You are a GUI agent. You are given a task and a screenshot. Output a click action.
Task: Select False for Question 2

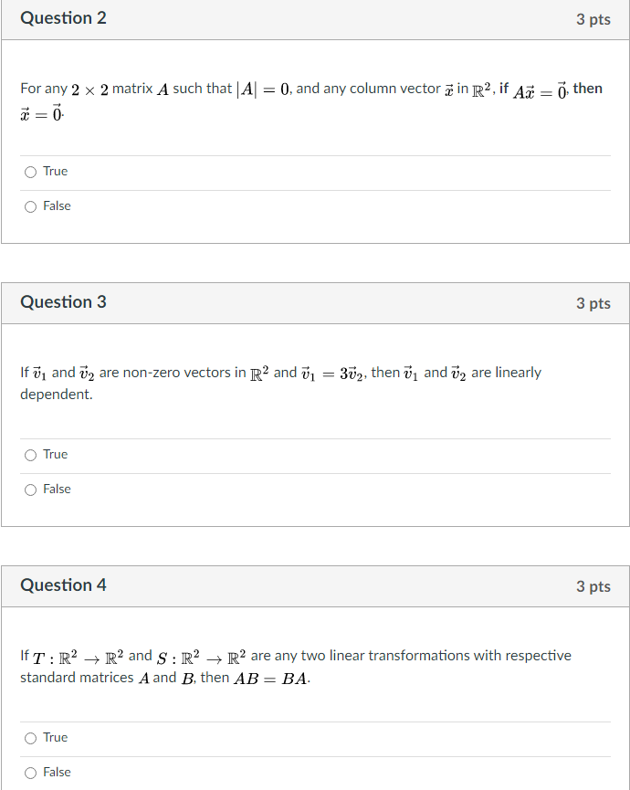click(x=30, y=205)
